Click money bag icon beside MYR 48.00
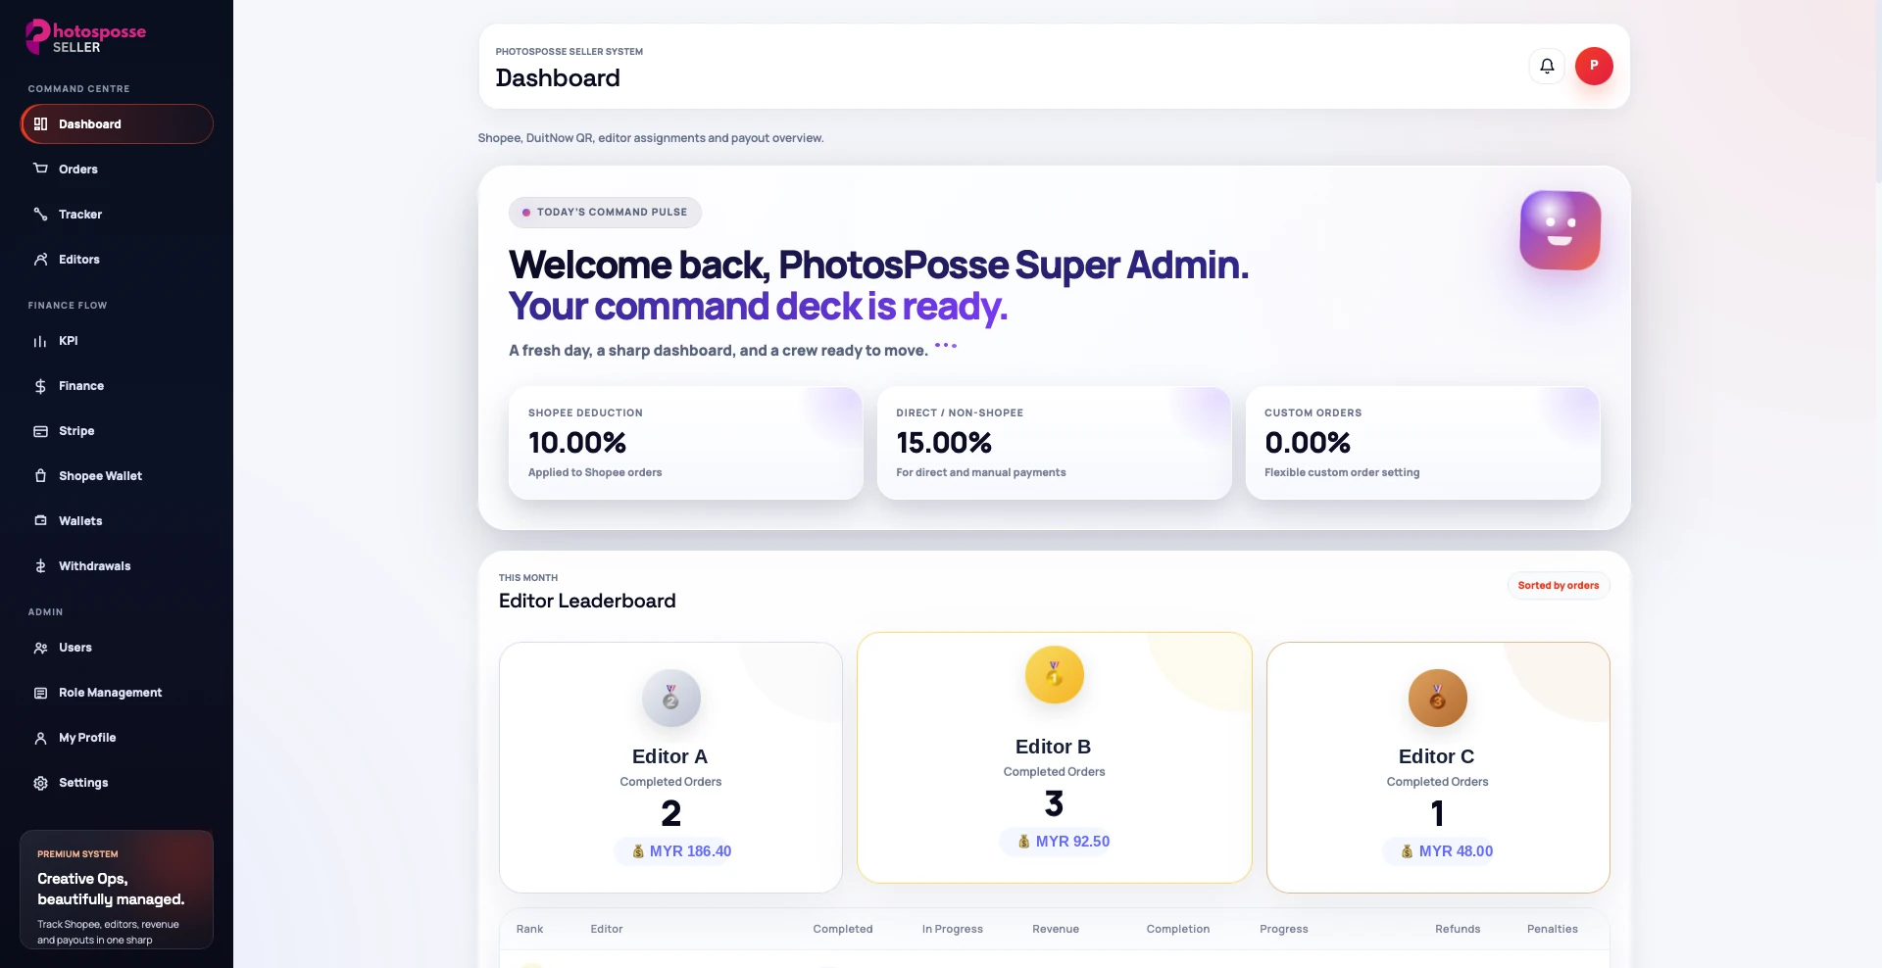This screenshot has height=968, width=1882. pos(1407,851)
